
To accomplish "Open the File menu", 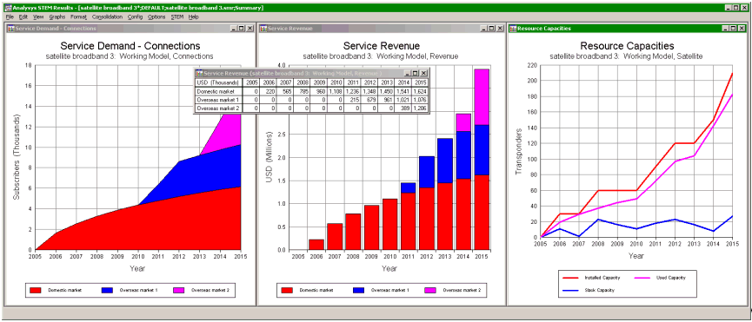I will (10, 16).
